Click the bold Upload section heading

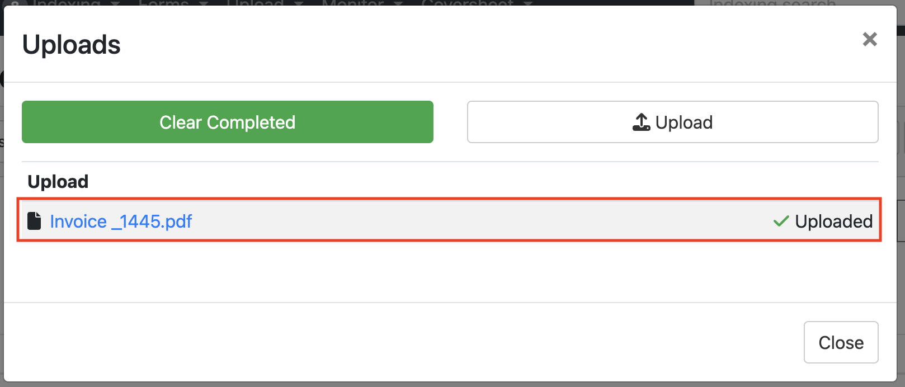coord(58,182)
